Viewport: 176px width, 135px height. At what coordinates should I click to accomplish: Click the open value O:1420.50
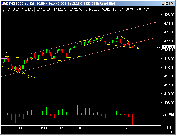pos(92,9)
